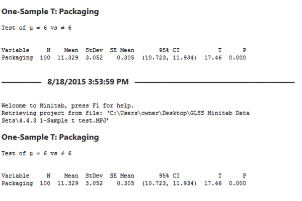Select the second T value 17.46
This screenshot has width=302, height=201.
213,183
